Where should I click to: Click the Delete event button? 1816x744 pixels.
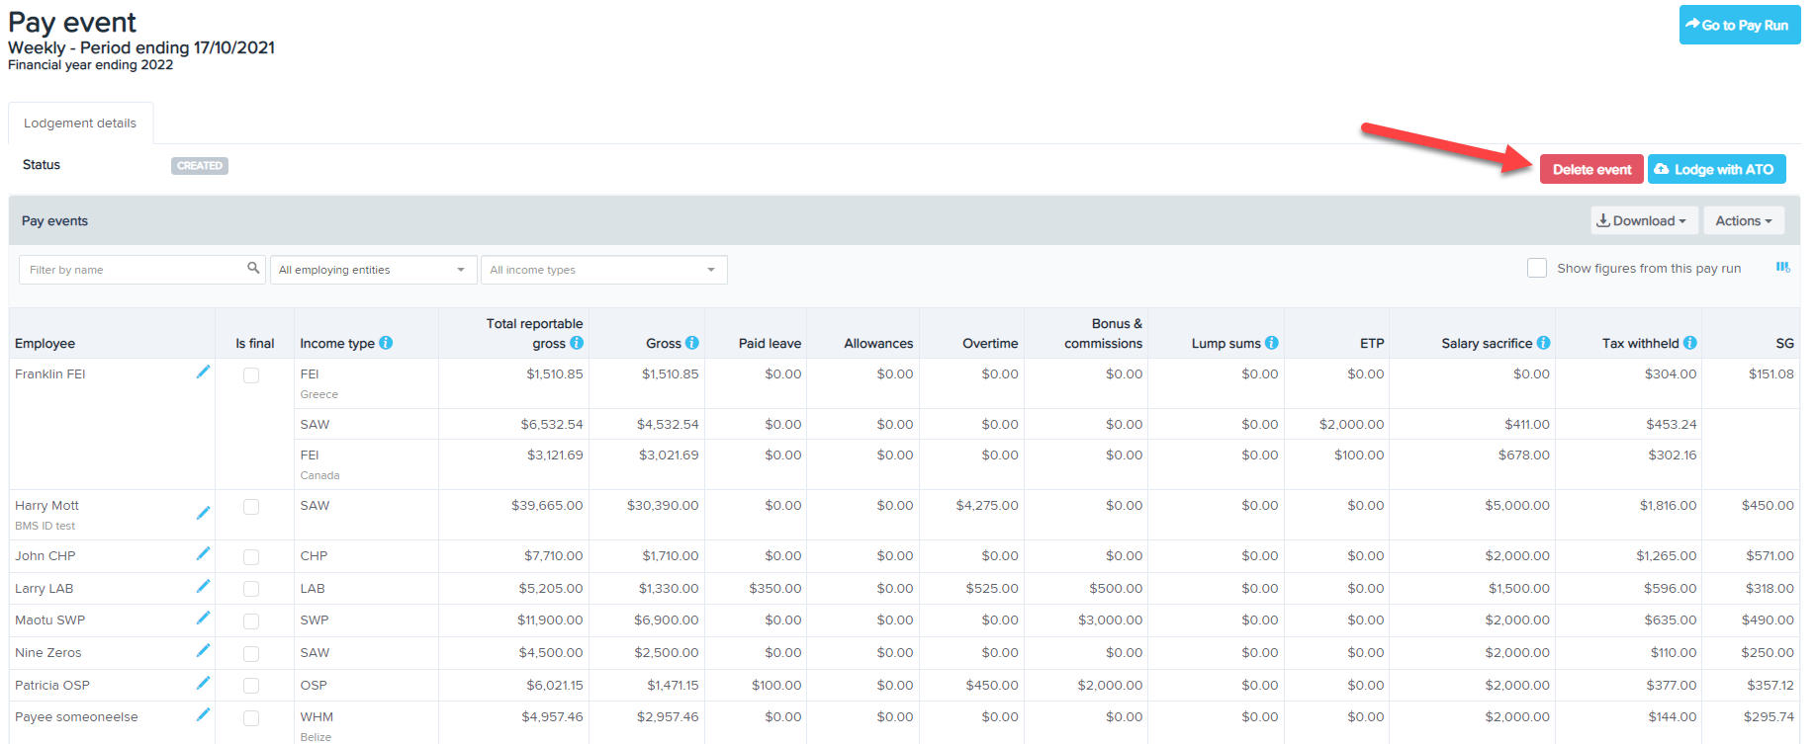click(1590, 169)
